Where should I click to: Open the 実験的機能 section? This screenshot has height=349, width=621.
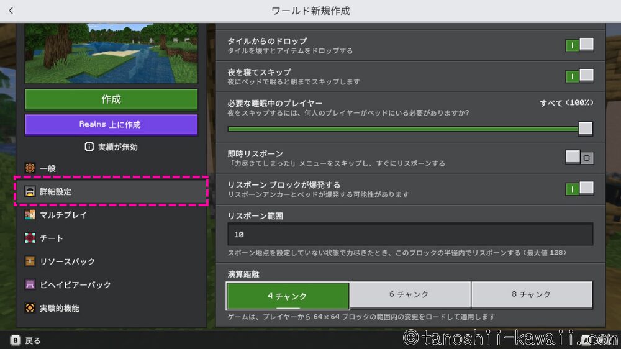point(111,308)
